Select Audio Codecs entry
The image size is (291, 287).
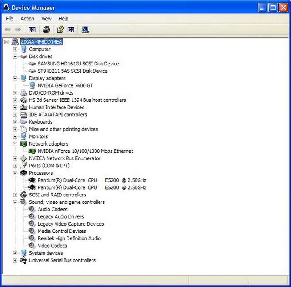52,210
